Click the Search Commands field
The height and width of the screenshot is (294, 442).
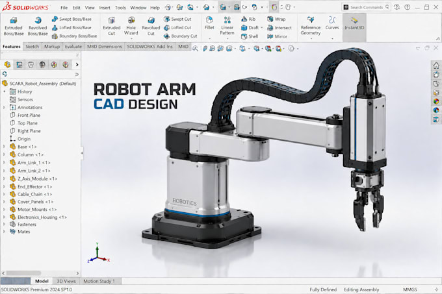tap(366, 7)
